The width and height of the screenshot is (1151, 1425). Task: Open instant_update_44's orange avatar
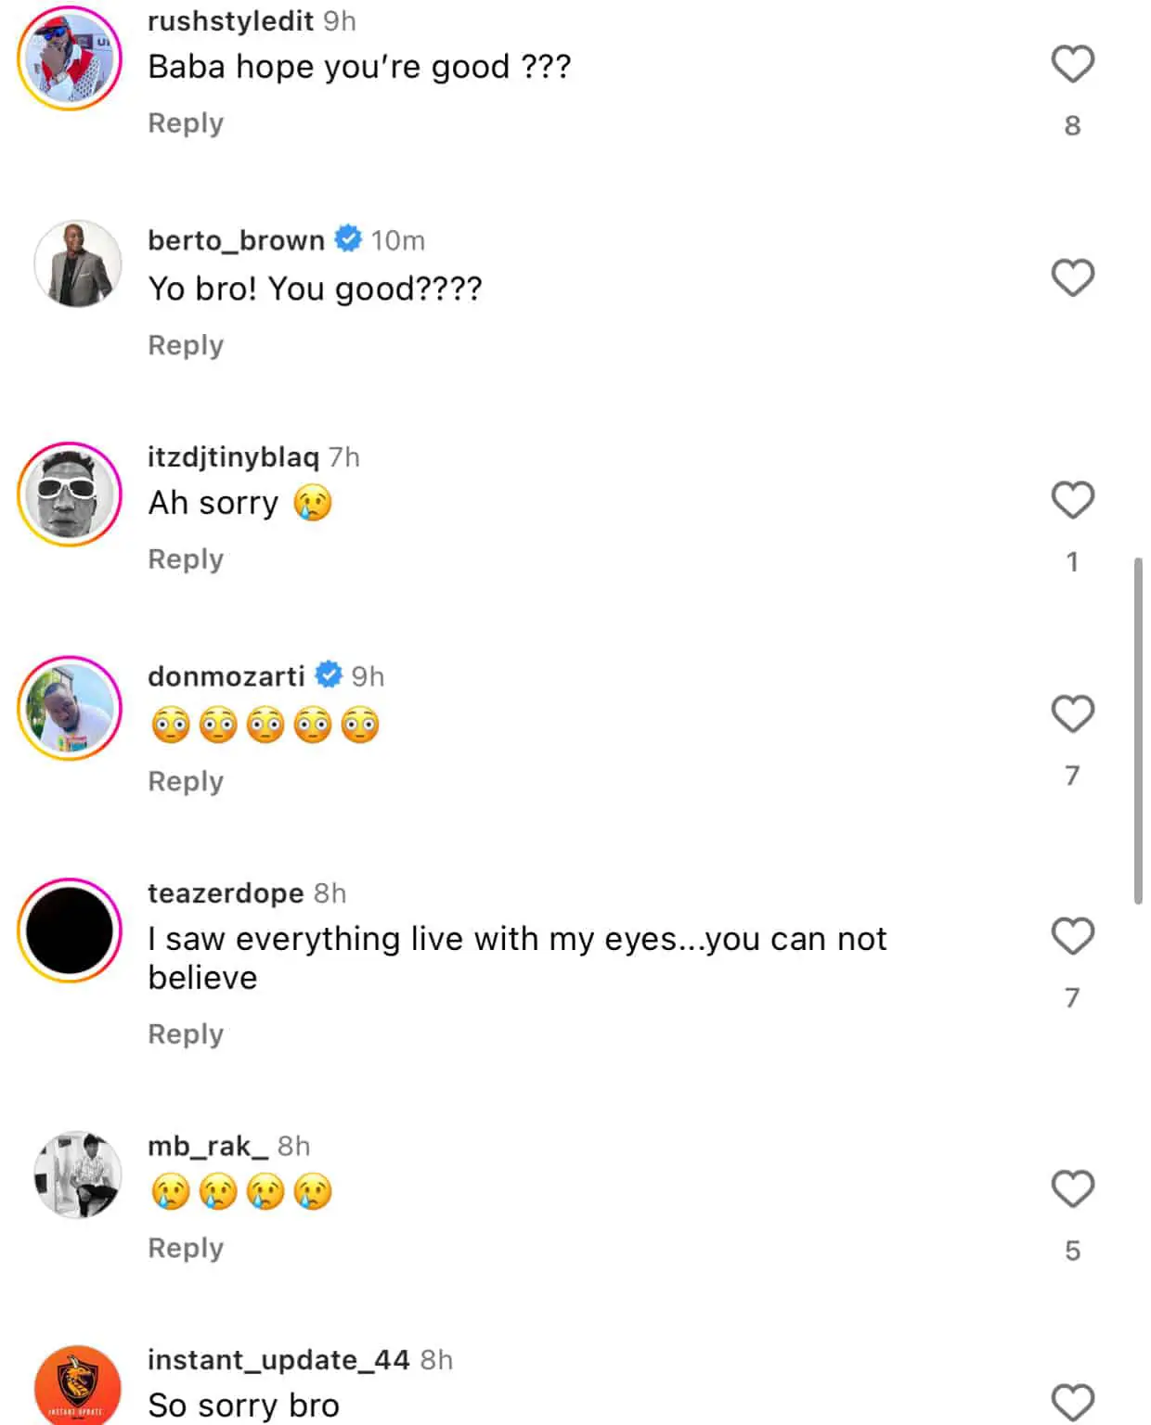click(77, 1387)
